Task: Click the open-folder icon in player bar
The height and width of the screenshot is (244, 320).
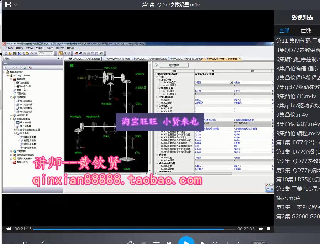Action: click(x=26, y=243)
